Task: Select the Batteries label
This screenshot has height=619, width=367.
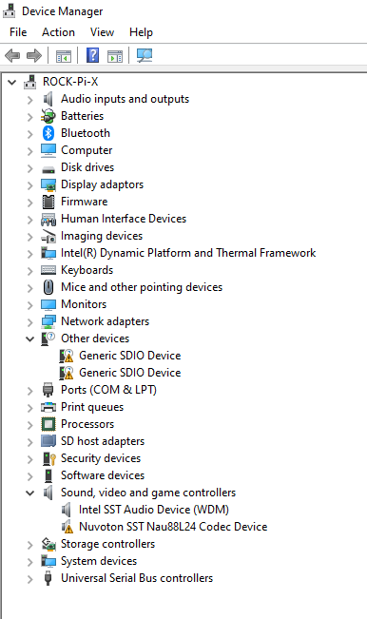Action: pos(82,116)
